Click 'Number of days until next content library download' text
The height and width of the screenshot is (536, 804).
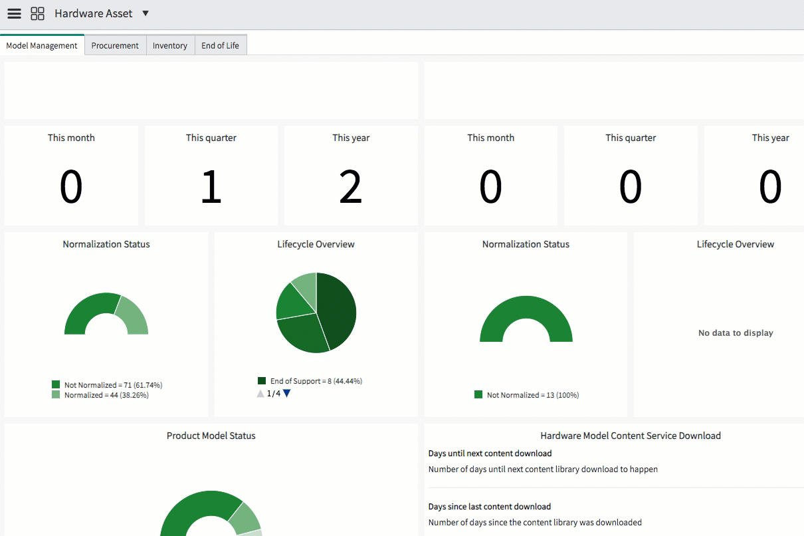click(x=543, y=469)
